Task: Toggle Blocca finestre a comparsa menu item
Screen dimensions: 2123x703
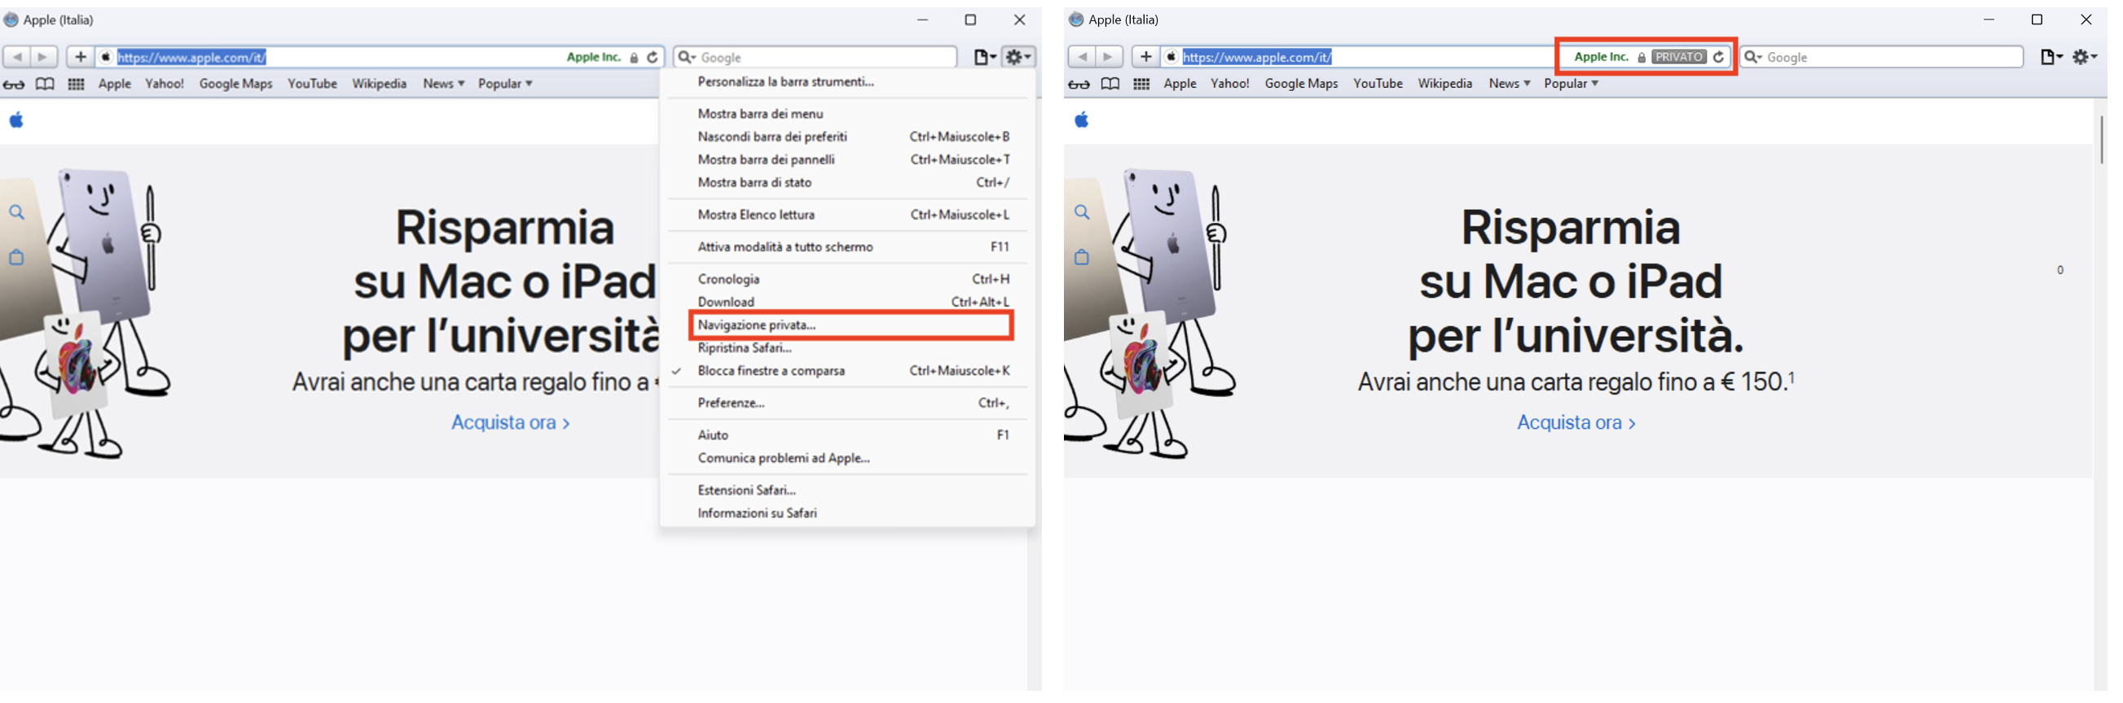Action: [847, 370]
